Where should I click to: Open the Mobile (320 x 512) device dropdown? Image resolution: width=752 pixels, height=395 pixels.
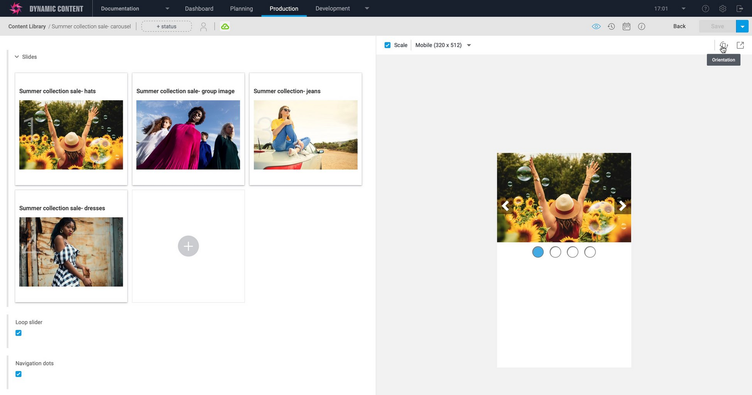(x=468, y=45)
